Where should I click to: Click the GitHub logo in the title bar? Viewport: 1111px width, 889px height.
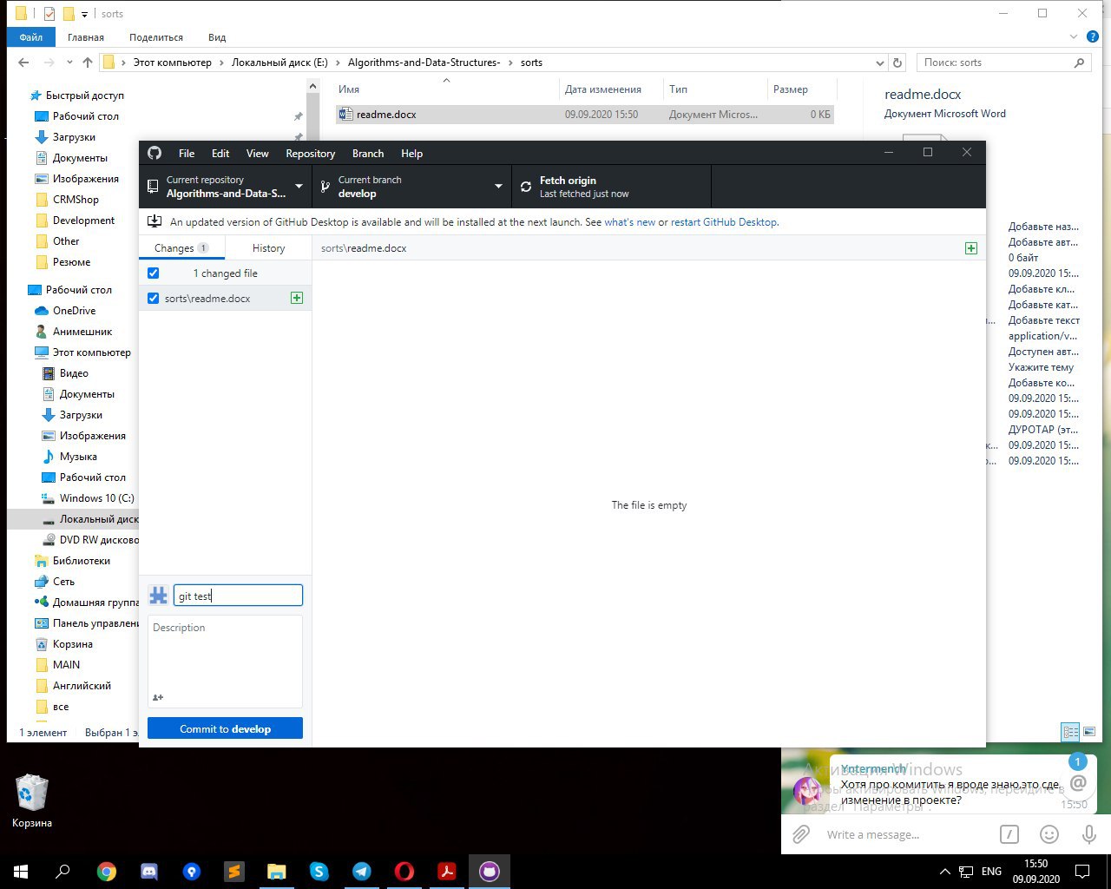(154, 153)
